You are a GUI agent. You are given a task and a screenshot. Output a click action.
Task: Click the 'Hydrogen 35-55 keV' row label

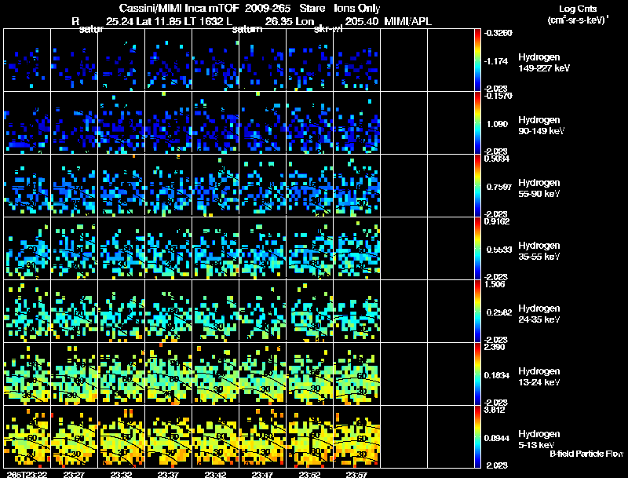point(539,251)
